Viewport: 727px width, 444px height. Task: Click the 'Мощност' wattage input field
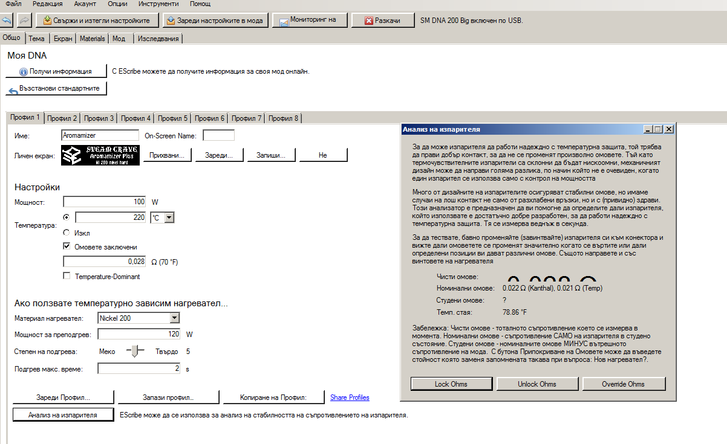(x=105, y=202)
